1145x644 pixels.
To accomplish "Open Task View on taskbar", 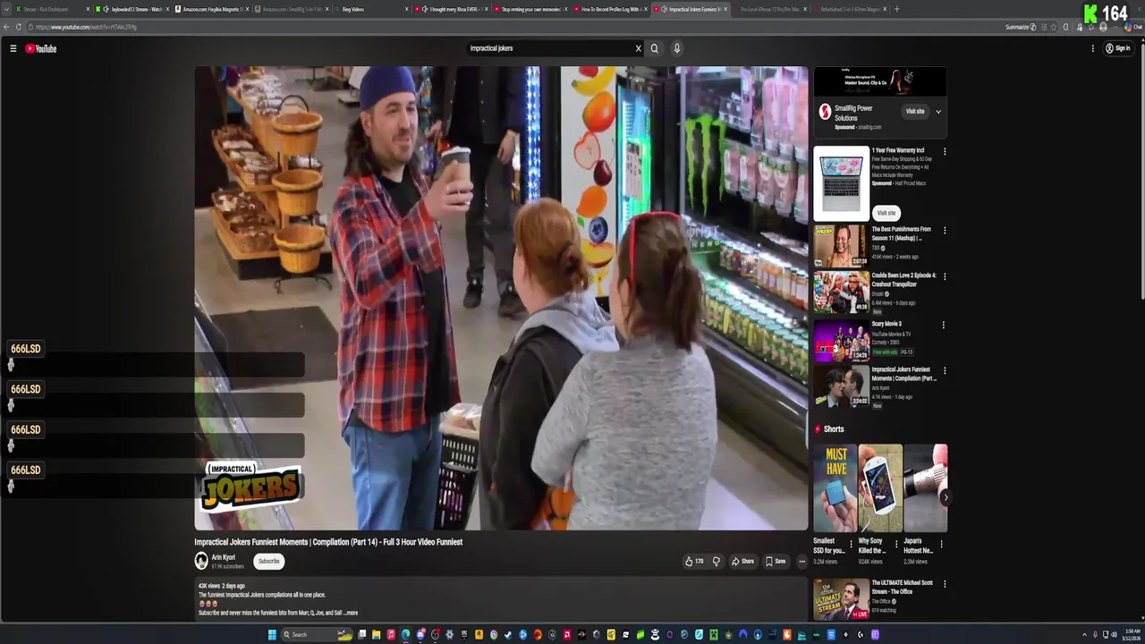I will [x=362, y=635].
